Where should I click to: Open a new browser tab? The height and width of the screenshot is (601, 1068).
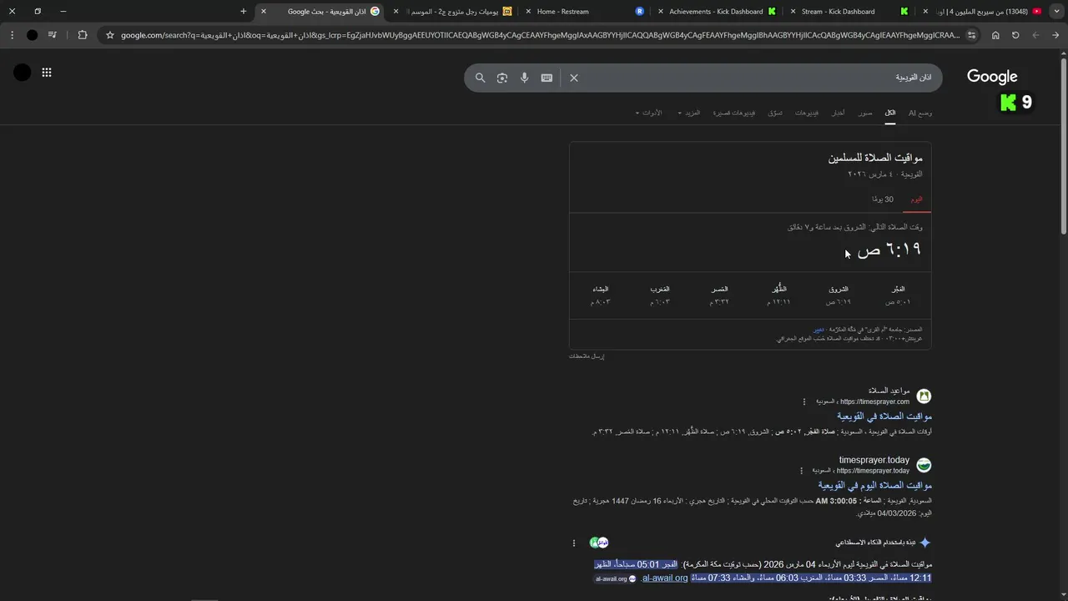pos(243,12)
